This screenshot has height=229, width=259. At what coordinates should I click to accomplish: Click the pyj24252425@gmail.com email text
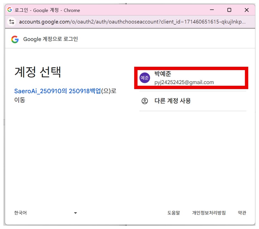pyautogui.click(x=184, y=82)
